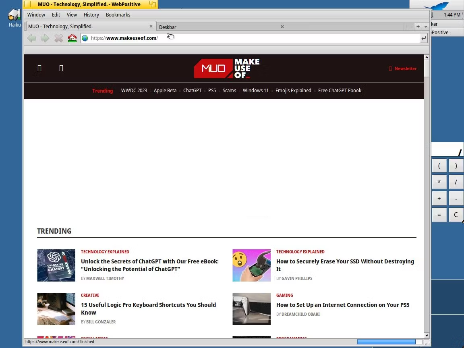This screenshot has height=348, width=464.
Task: Click the calculator plus key
Action: click(x=439, y=199)
